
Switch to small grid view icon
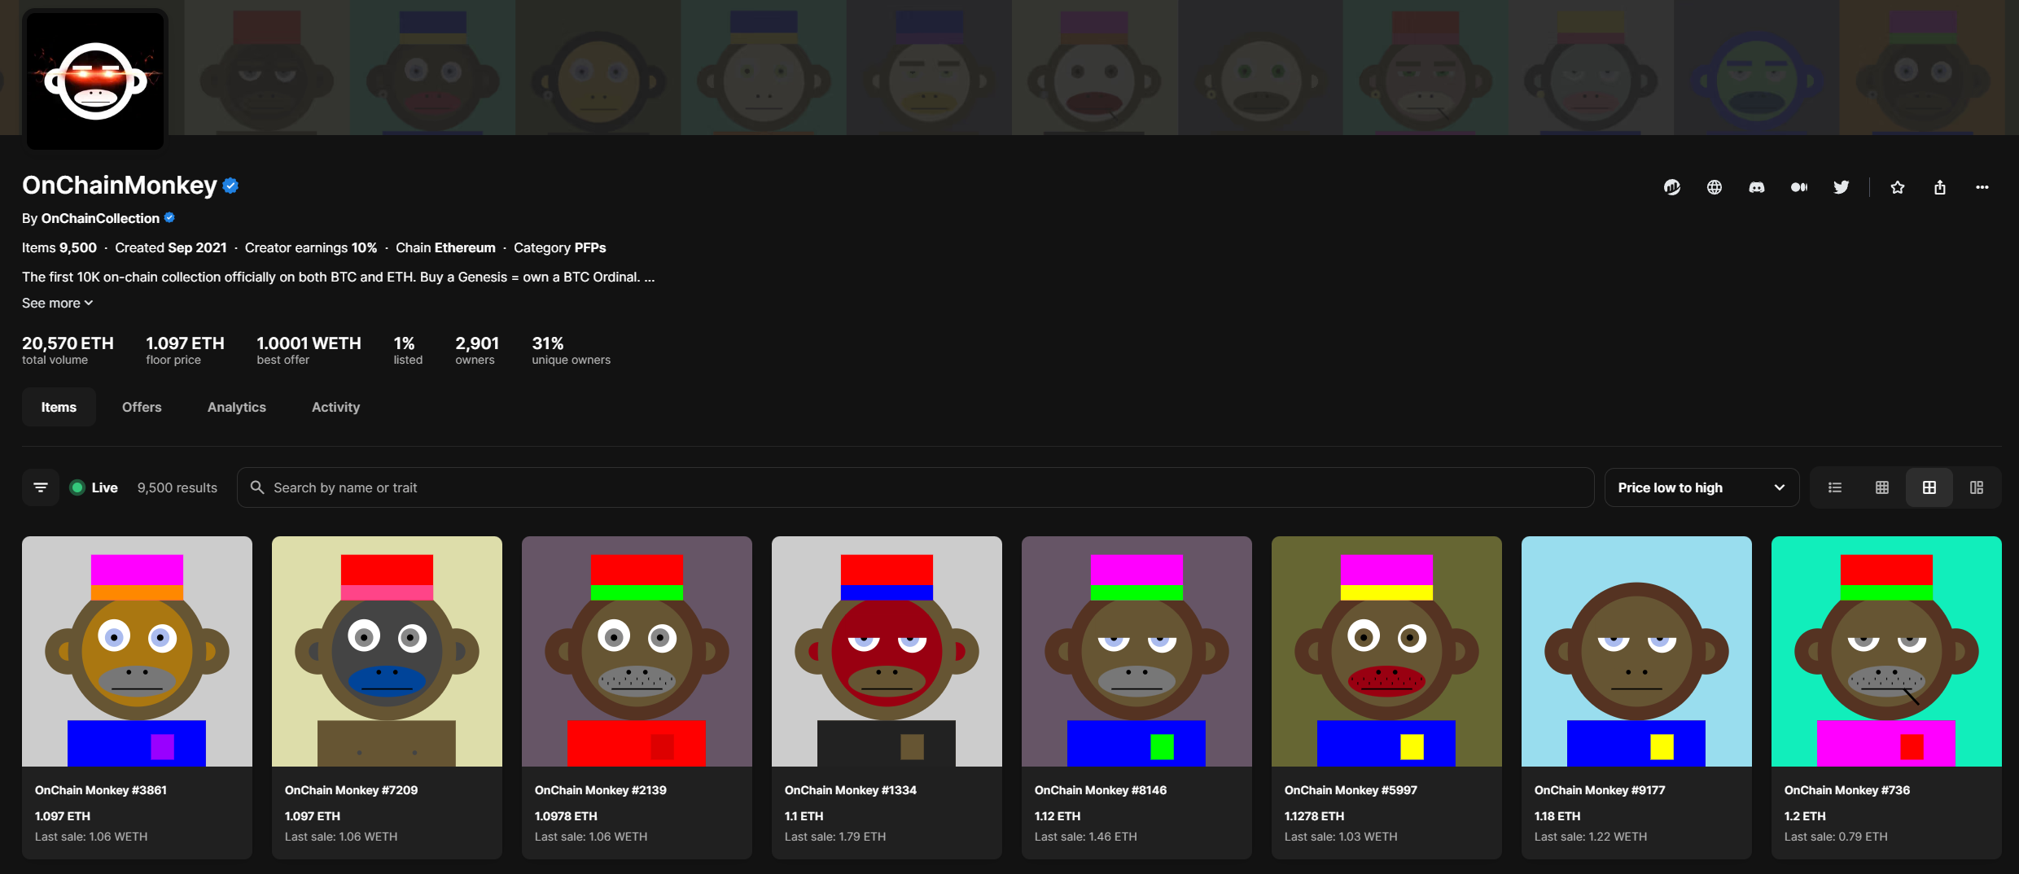1882,487
